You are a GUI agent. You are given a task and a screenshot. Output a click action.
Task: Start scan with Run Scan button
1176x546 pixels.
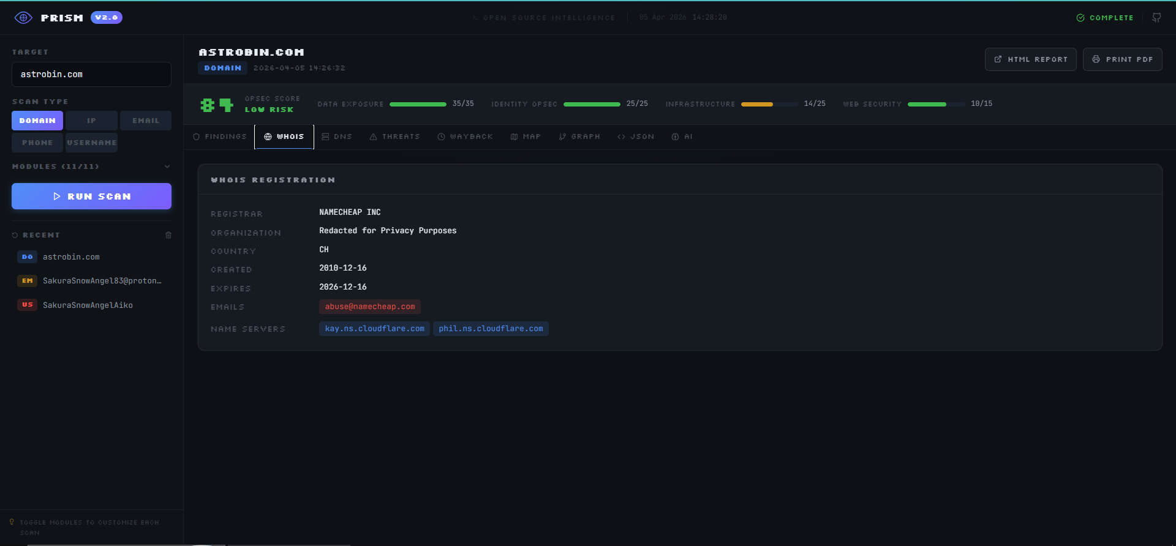(91, 196)
